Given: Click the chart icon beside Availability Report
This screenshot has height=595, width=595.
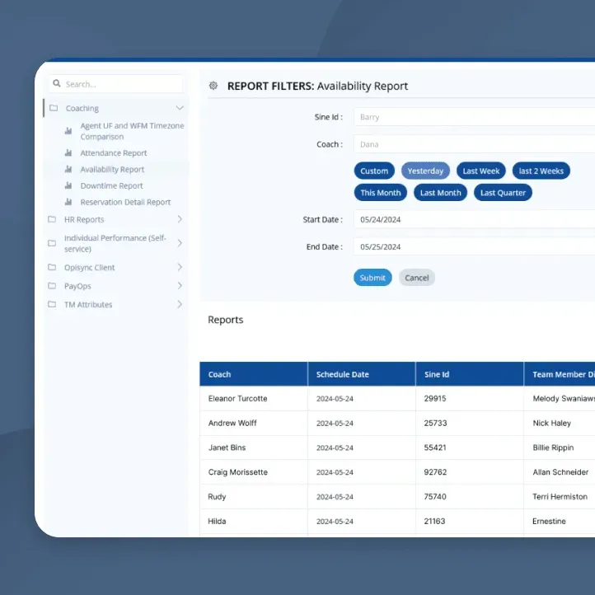Looking at the screenshot, I should pos(68,169).
